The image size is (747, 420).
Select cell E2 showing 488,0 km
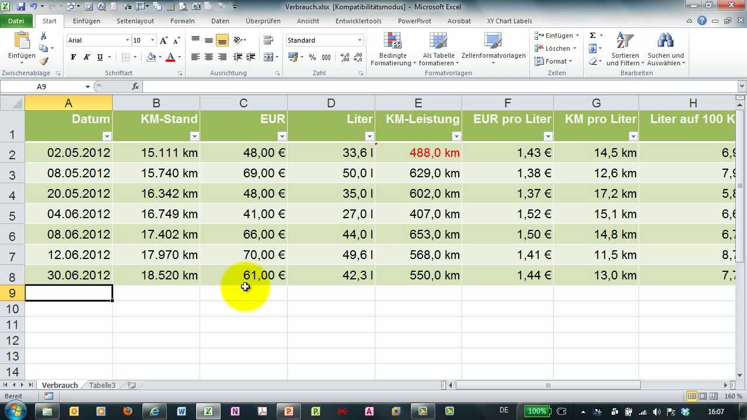tap(418, 153)
